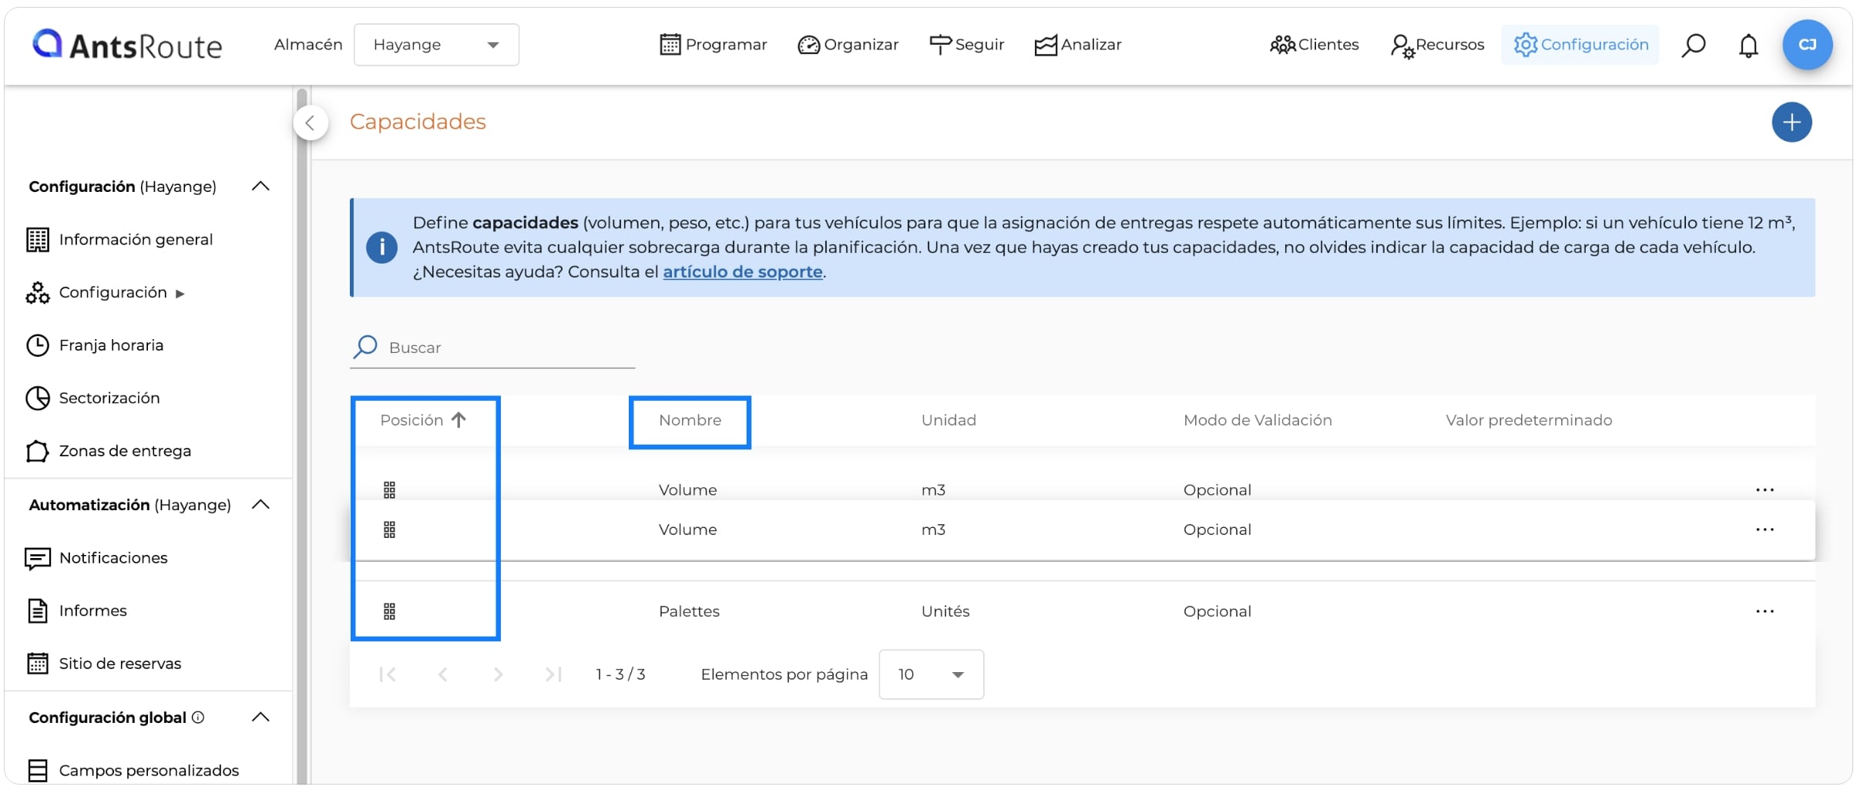Click the Capacidades page title
Image resolution: width=1857 pixels, height=790 pixels.
pyautogui.click(x=418, y=122)
